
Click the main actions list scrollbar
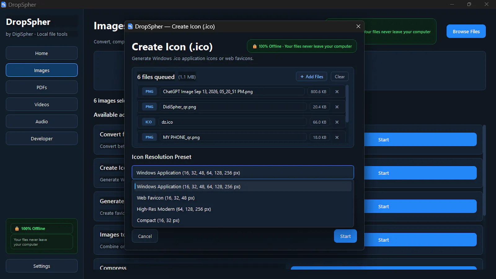pyautogui.click(x=484, y=170)
